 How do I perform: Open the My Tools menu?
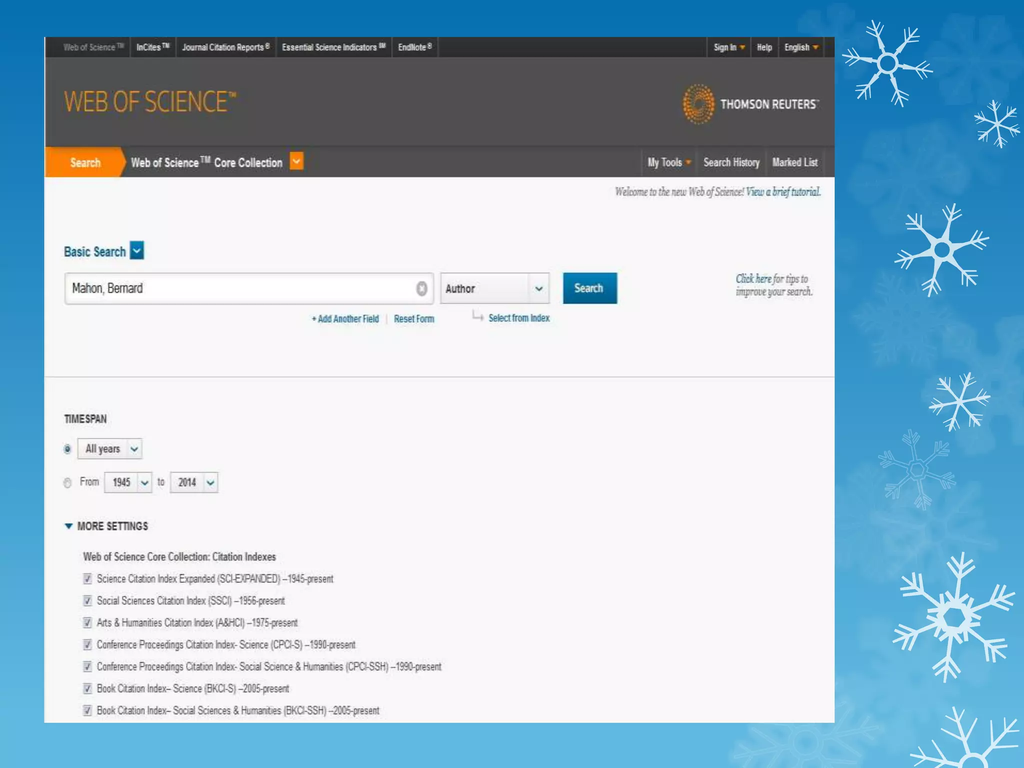(x=668, y=162)
